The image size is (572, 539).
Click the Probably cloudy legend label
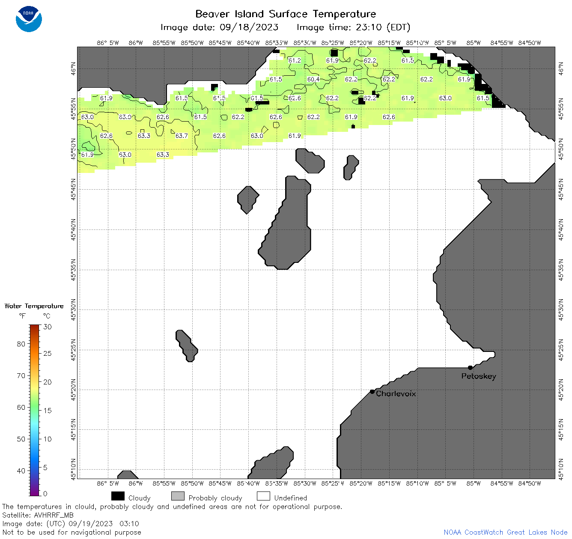coord(215,498)
